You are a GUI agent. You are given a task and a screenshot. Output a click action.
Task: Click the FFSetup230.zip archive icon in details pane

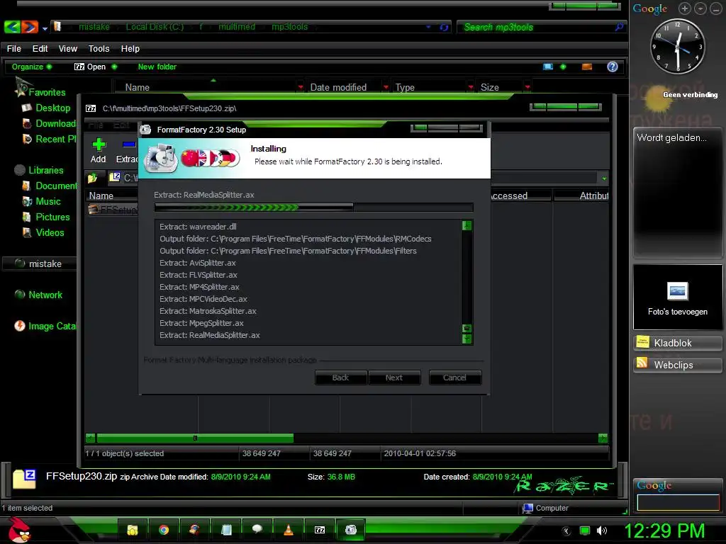[x=24, y=479]
